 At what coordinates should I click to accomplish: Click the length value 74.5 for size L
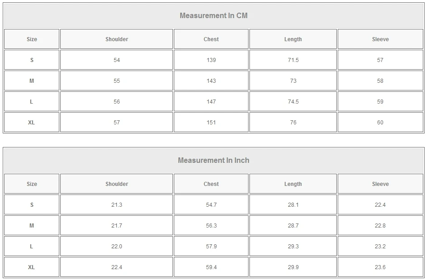tap(293, 102)
